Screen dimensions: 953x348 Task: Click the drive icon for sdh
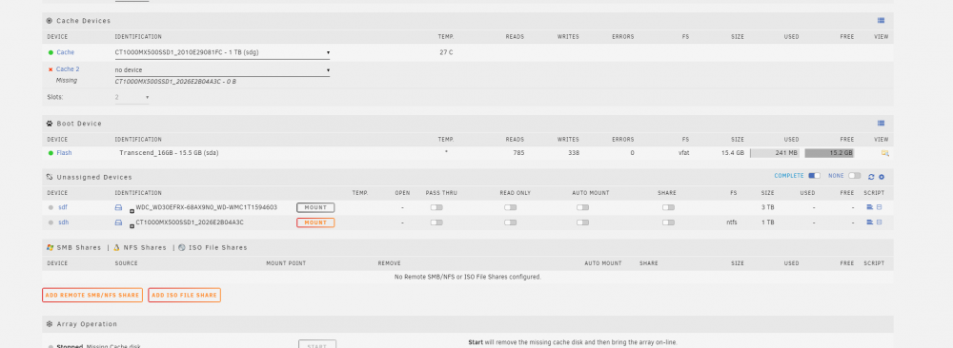pos(118,222)
